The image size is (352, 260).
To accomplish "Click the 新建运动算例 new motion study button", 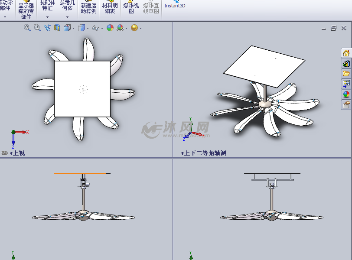I will coord(88,8).
